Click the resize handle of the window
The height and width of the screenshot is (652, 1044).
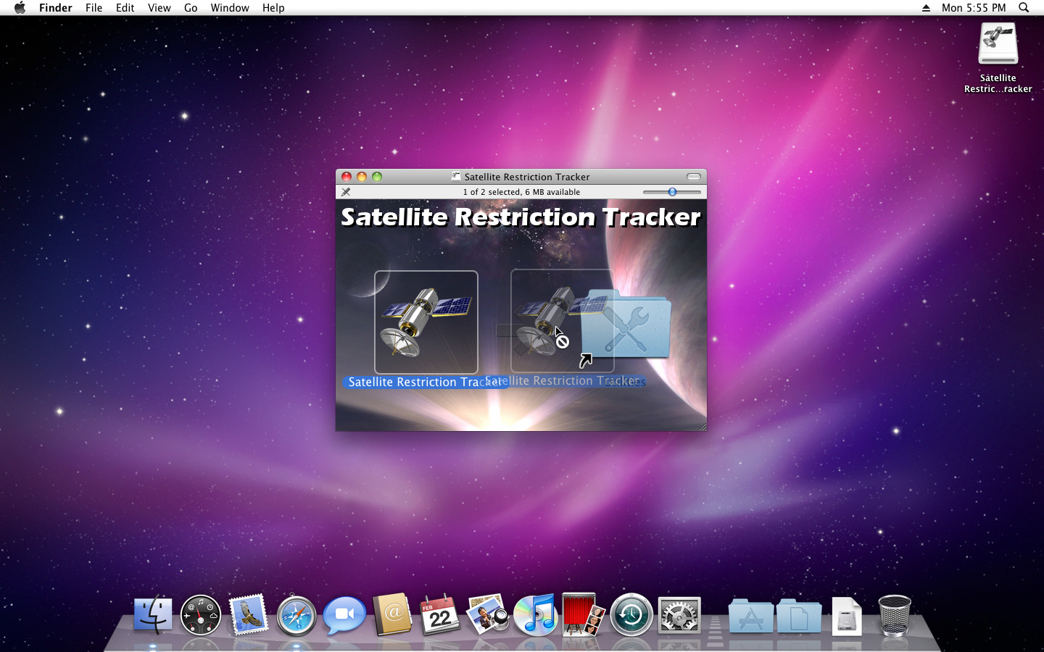pos(702,427)
